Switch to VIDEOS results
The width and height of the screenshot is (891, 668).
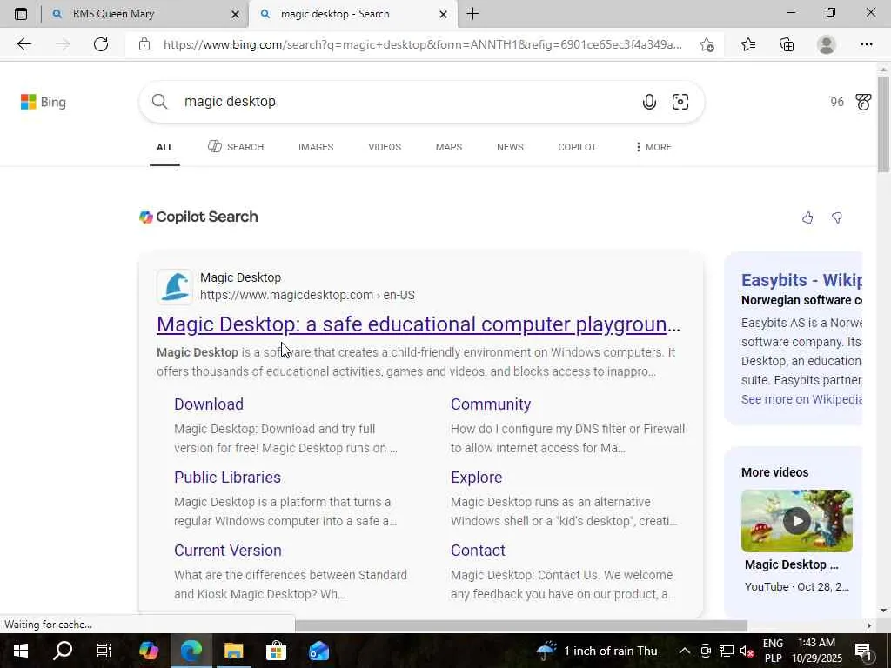pos(385,147)
